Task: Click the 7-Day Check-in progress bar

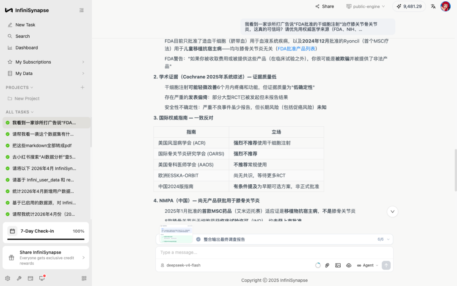Action: click(x=46, y=239)
